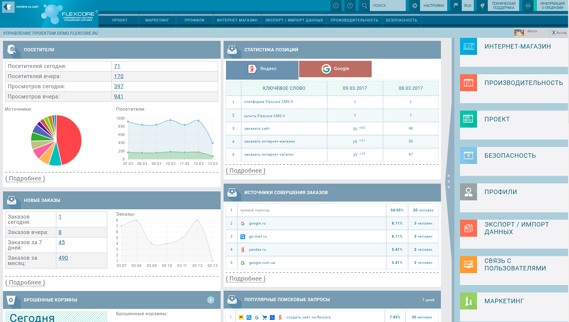Click visitors yesterday value 170
The image size is (569, 322).
tap(119, 76)
